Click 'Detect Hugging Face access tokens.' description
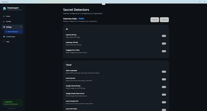207x111 pixels. pyautogui.click(x=76, y=53)
